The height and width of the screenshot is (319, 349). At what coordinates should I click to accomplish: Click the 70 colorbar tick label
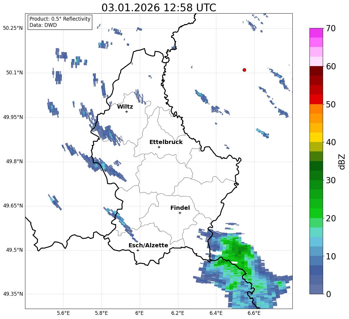tap(331, 28)
